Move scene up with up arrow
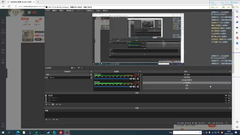Screen dimensions: 240x135 tap(54, 119)
